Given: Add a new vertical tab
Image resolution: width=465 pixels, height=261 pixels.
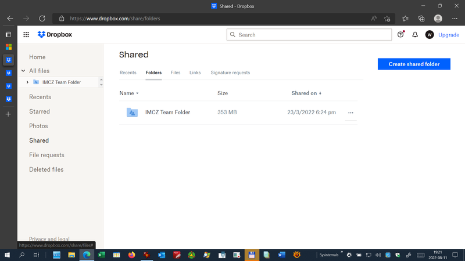Looking at the screenshot, I should [8, 114].
